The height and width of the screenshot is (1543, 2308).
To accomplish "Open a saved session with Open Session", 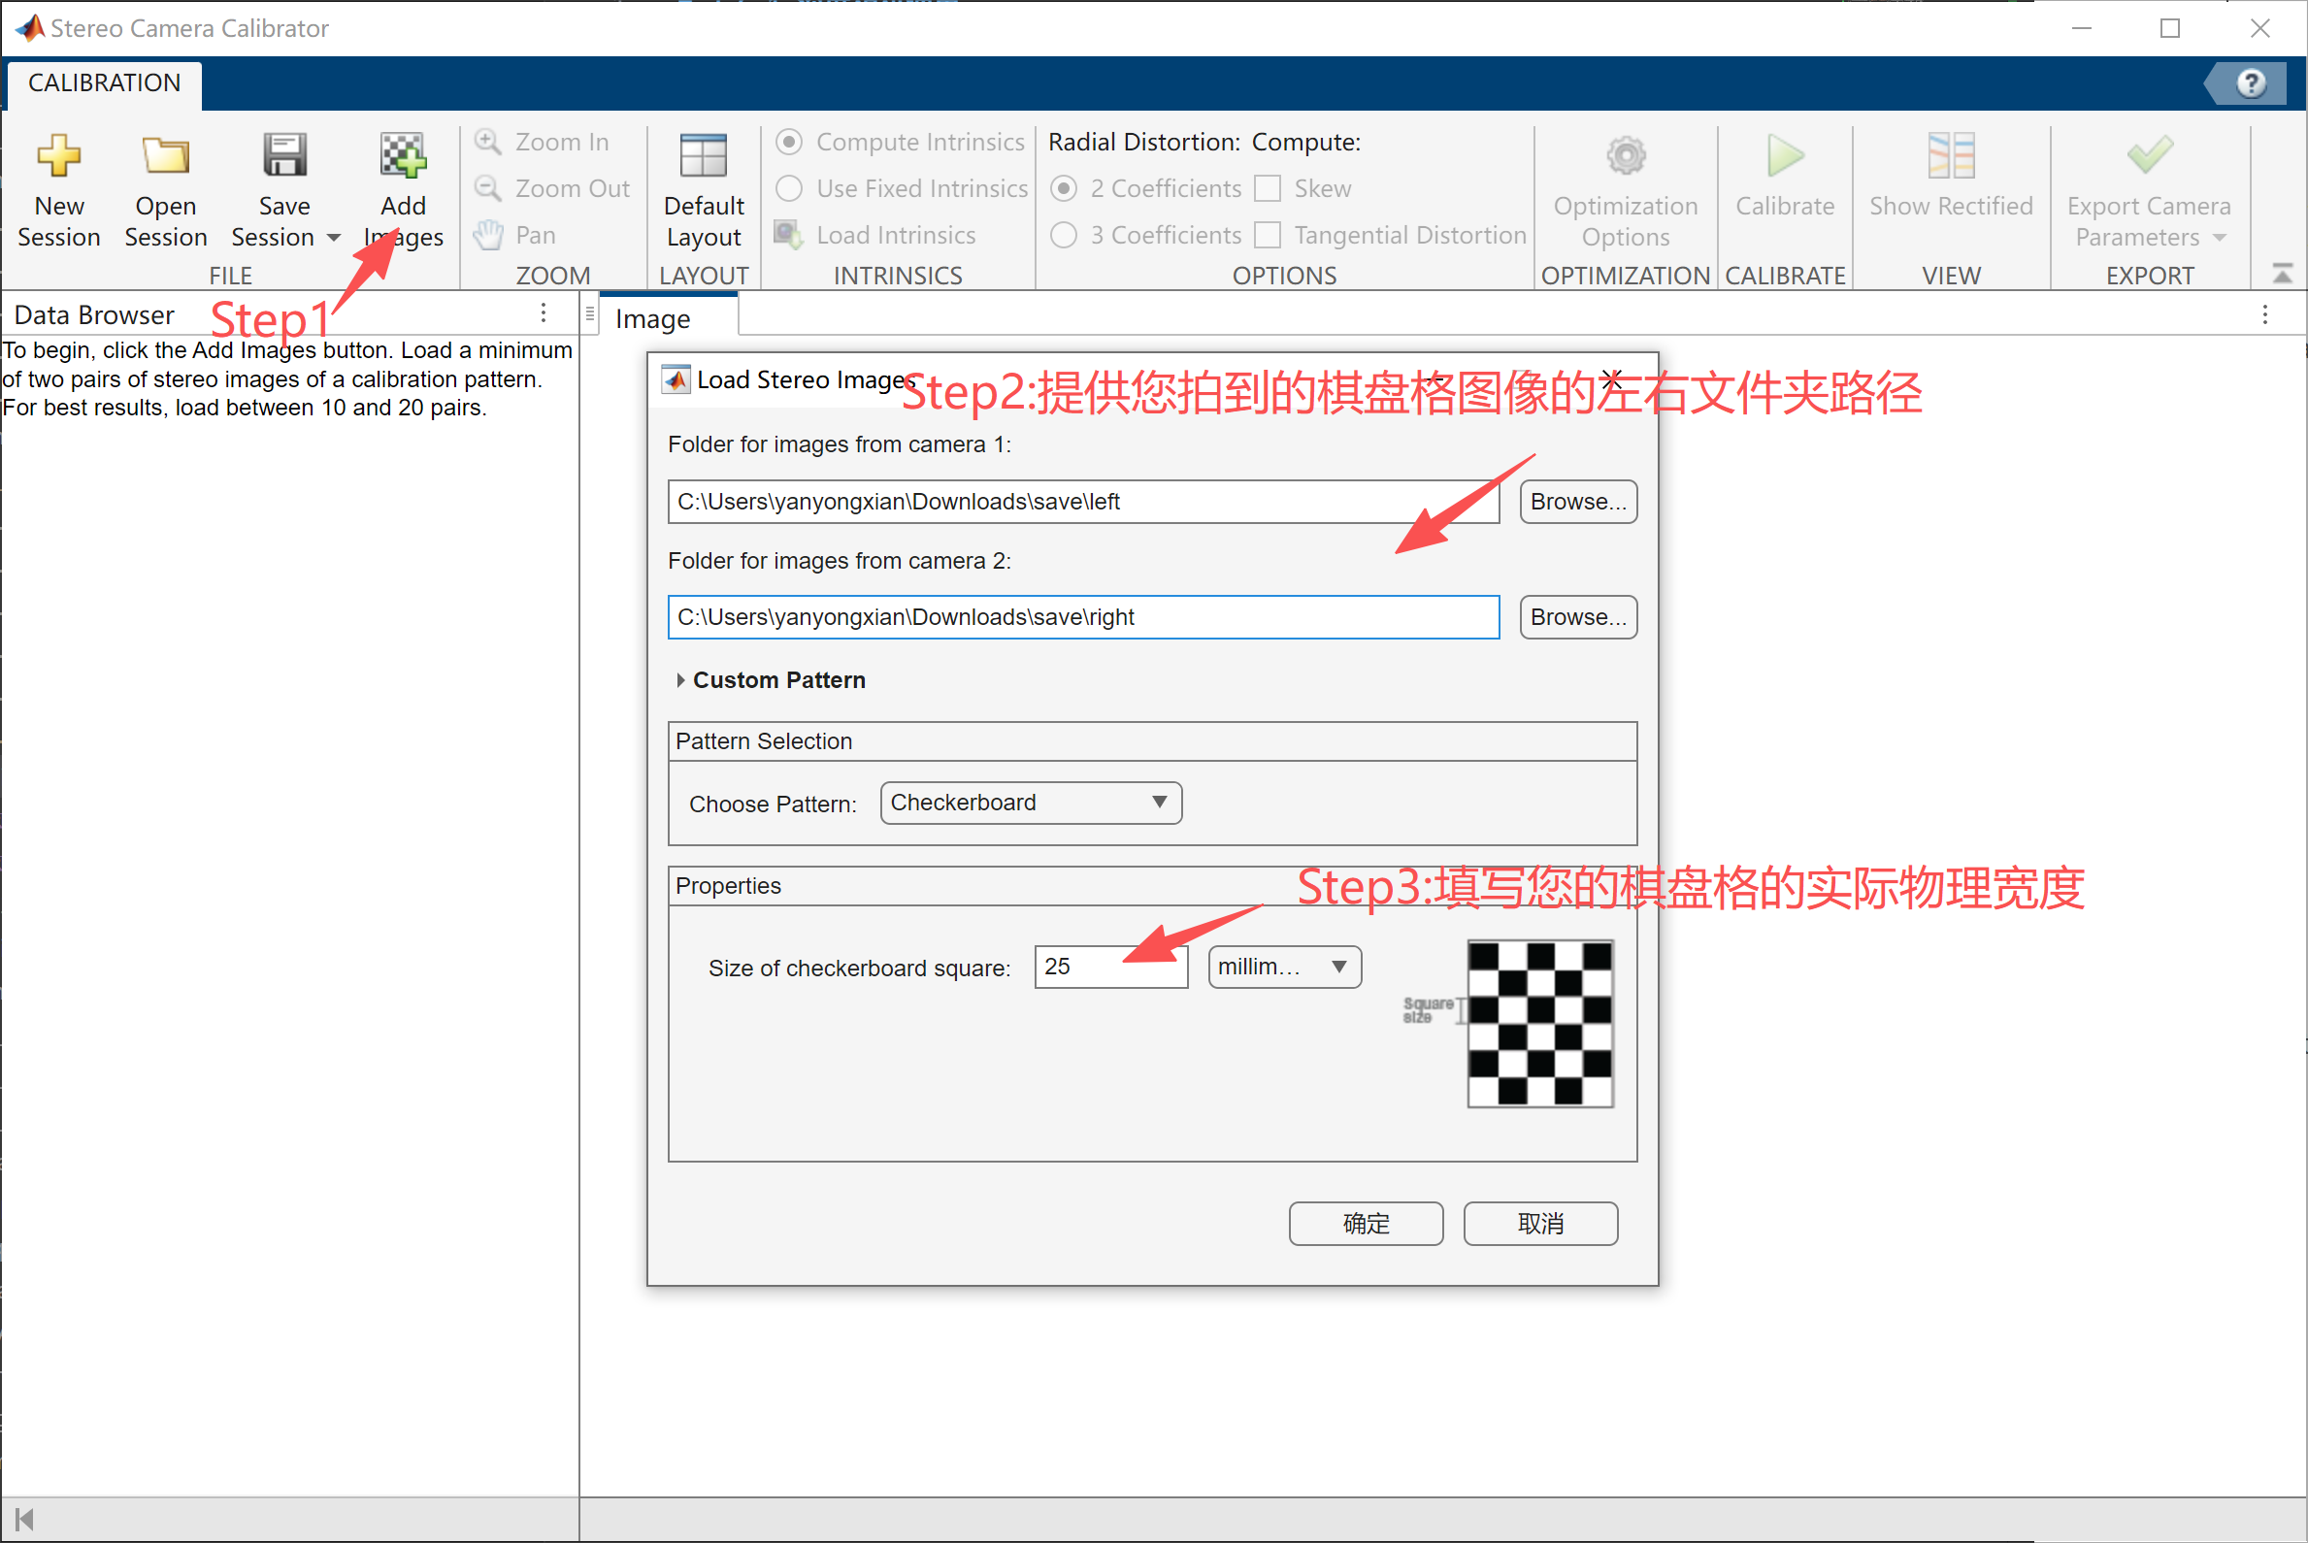I will click(x=164, y=156).
